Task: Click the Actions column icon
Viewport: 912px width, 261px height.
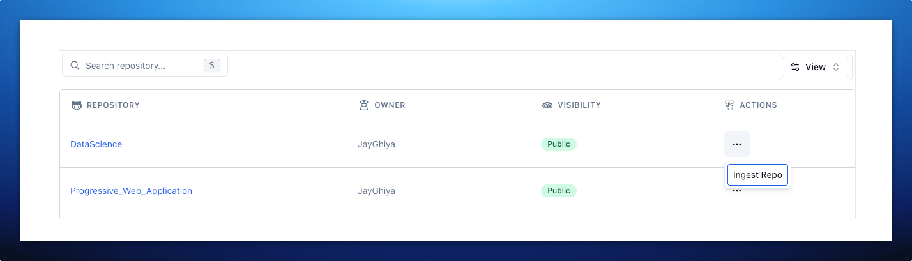Action: [729, 105]
